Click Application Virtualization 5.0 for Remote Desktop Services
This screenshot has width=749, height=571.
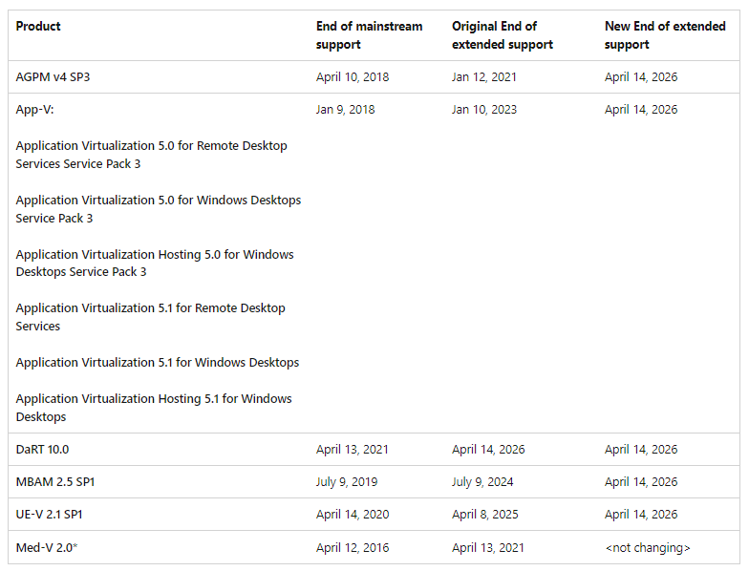(x=151, y=155)
